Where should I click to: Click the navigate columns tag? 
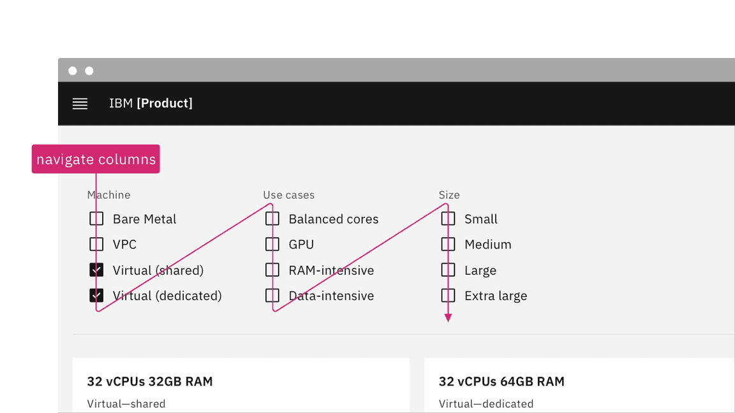95,159
